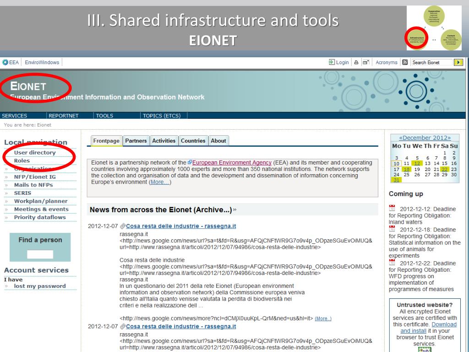
Task: Select December 18 in calendar
Action: pyautogui.click(x=407, y=169)
